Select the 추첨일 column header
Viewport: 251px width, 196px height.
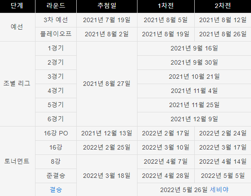tap(107, 6)
